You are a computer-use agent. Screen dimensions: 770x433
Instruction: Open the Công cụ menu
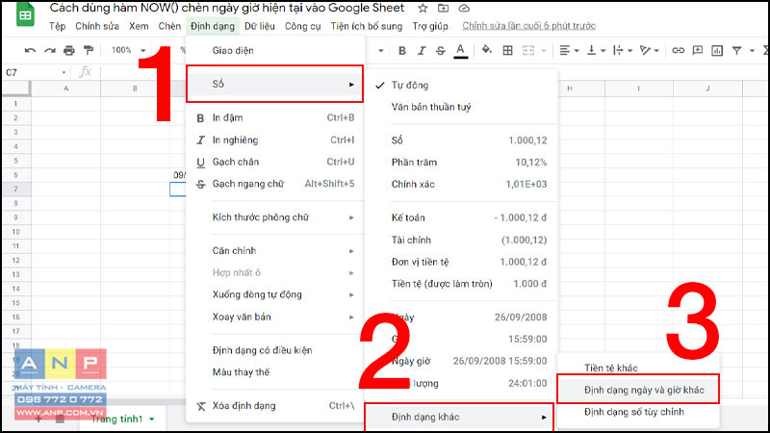pos(302,26)
